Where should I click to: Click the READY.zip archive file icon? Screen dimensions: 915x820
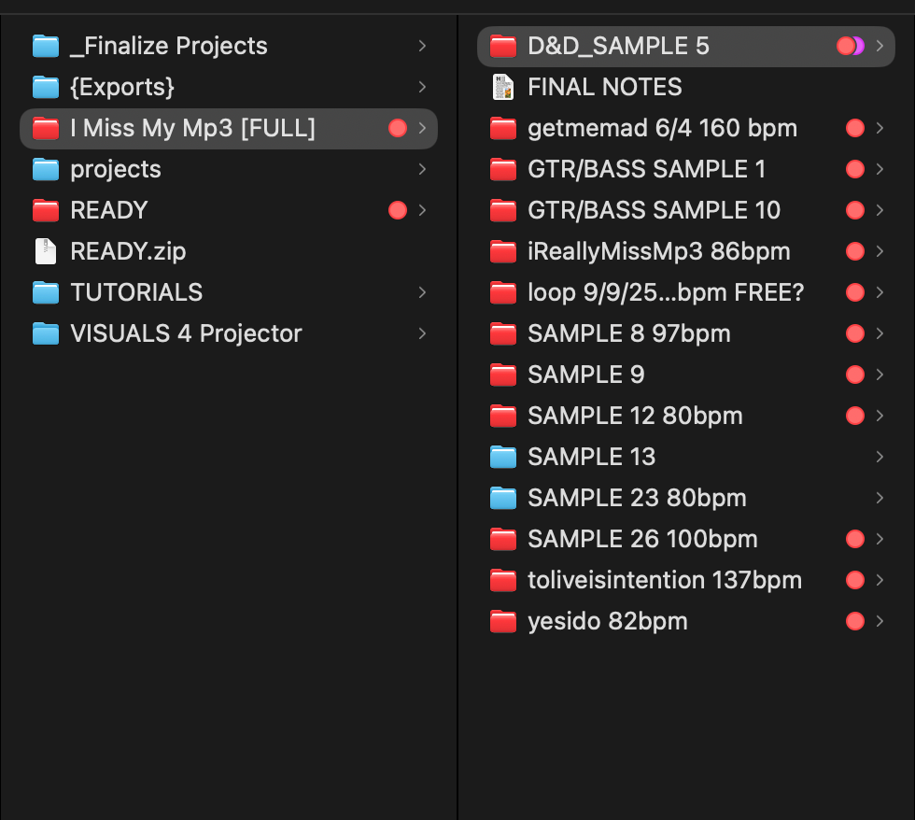[46, 251]
